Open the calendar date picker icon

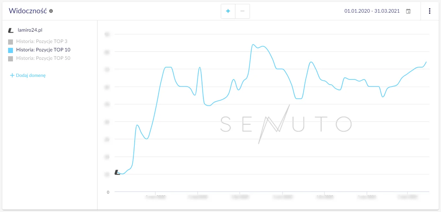[x=408, y=11]
